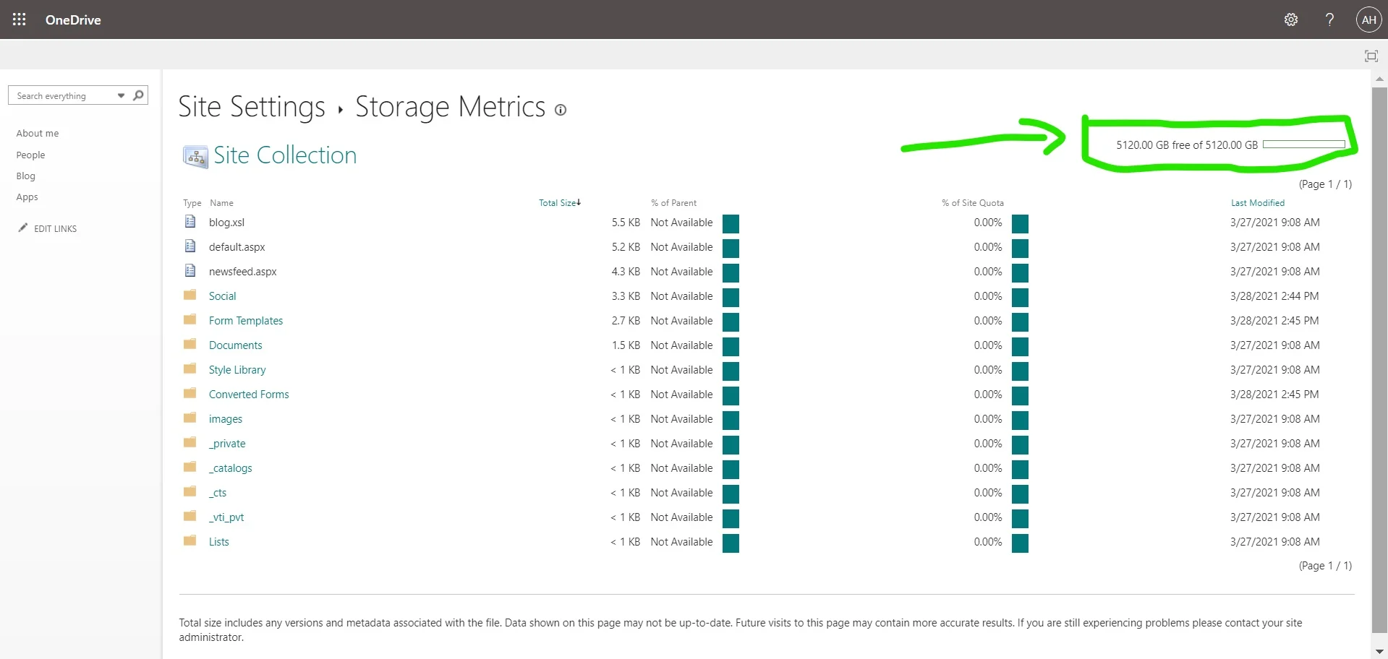This screenshot has width=1388, height=659.
Task: Click the Search everything input field
Action: pos(64,95)
